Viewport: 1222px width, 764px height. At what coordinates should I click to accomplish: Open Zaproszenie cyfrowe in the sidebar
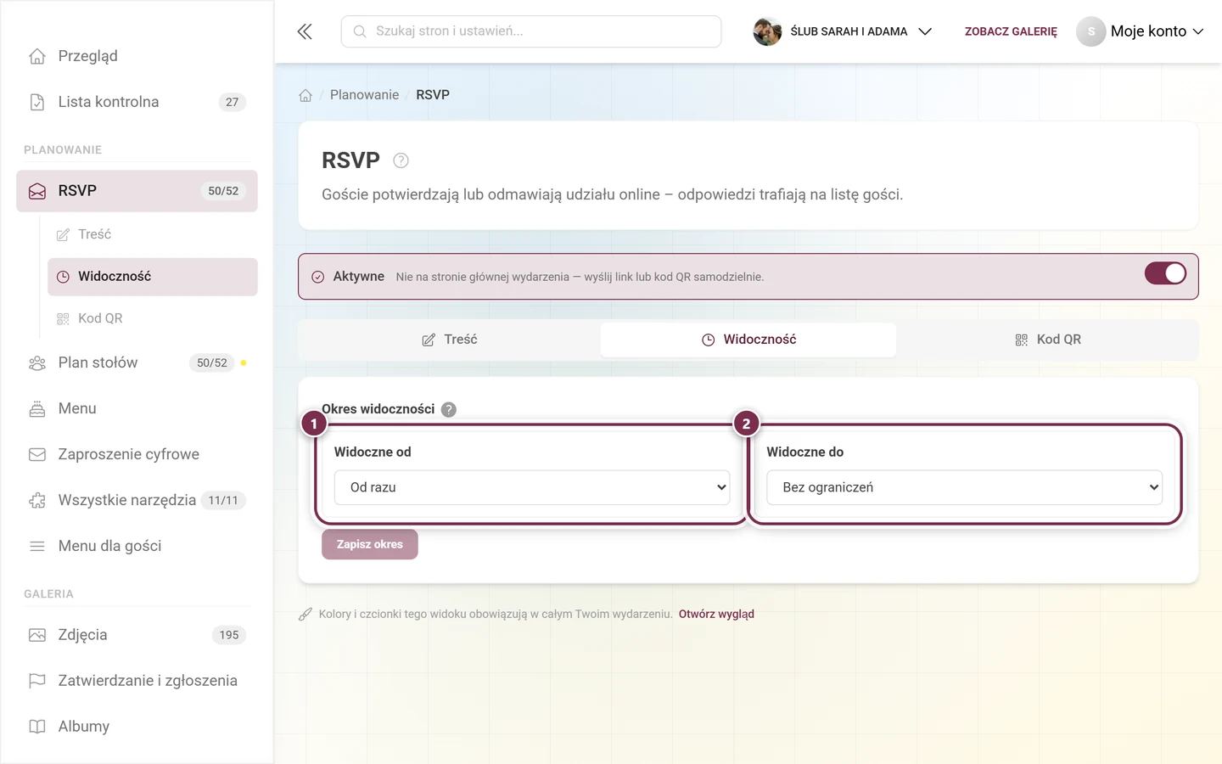(137, 454)
